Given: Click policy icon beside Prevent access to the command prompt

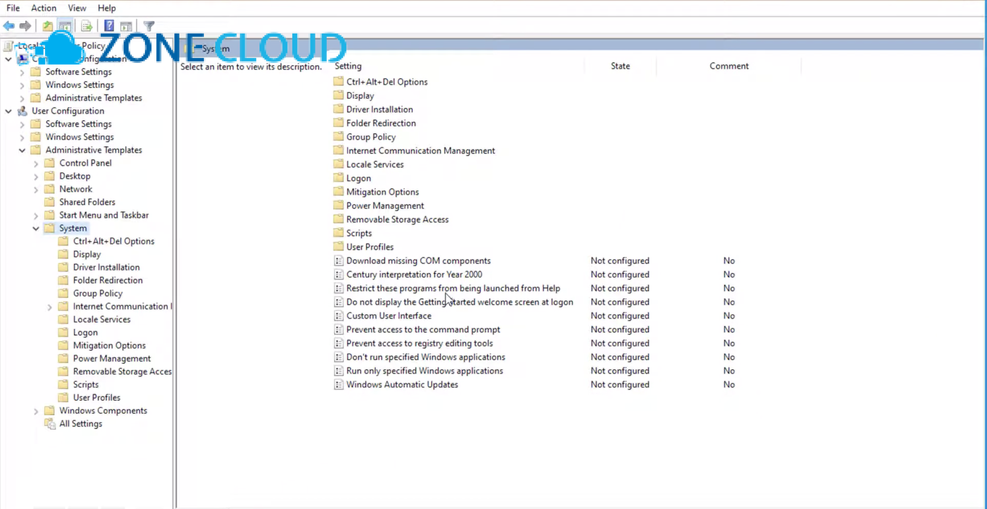Looking at the screenshot, I should 338,330.
